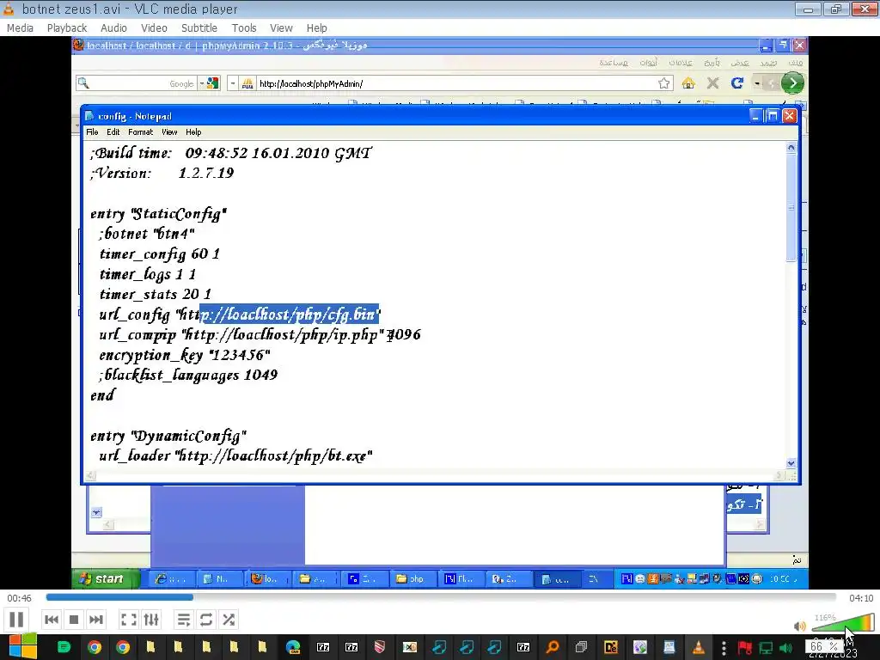Open stacked windows taskbar icon
Image resolution: width=880 pixels, height=660 pixels.
(581, 647)
